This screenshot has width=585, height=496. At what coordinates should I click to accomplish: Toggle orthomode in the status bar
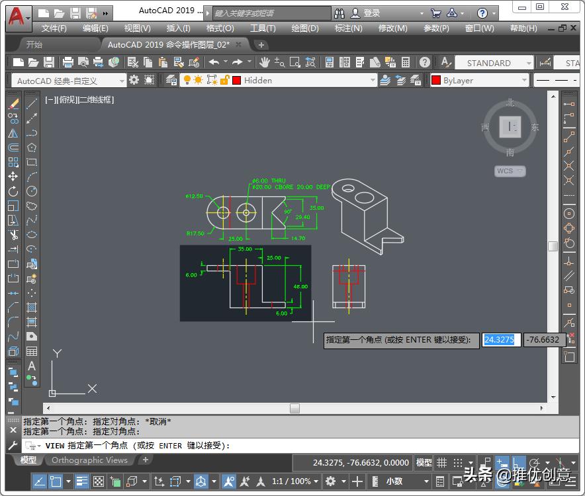[x=519, y=462]
